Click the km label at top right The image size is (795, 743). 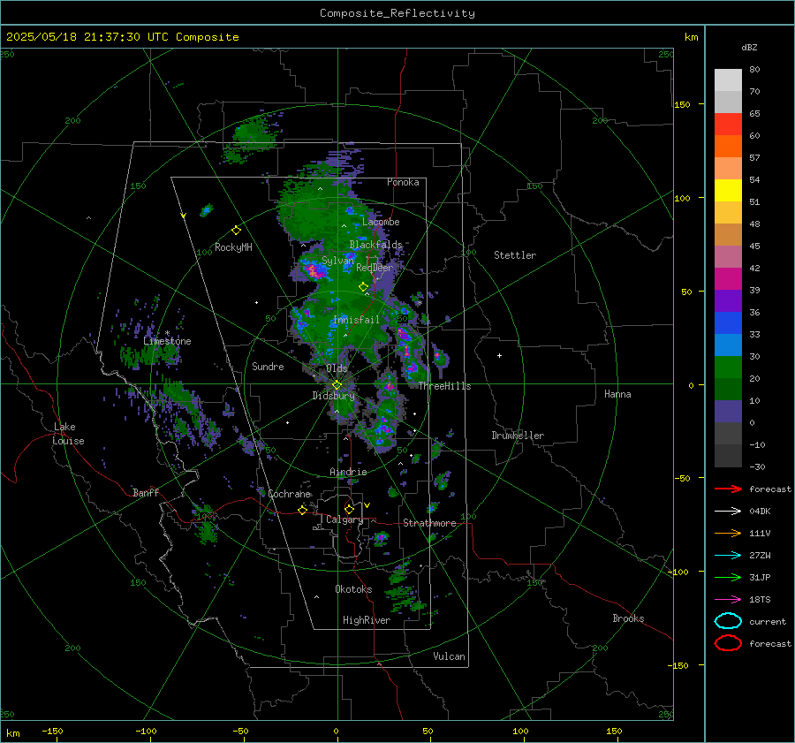[691, 37]
